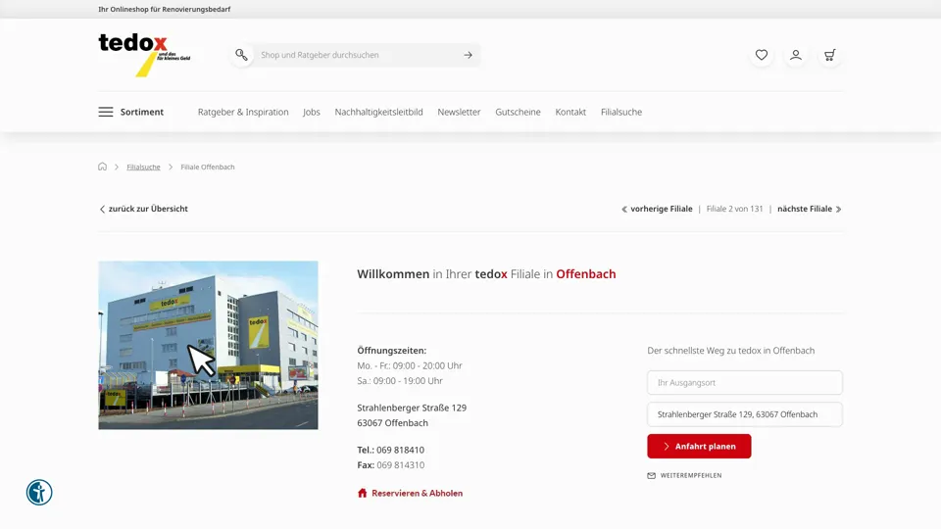This screenshot has width=941, height=529.
Task: Click the Mo. - Fr. opening hours line
Action: [x=410, y=365]
